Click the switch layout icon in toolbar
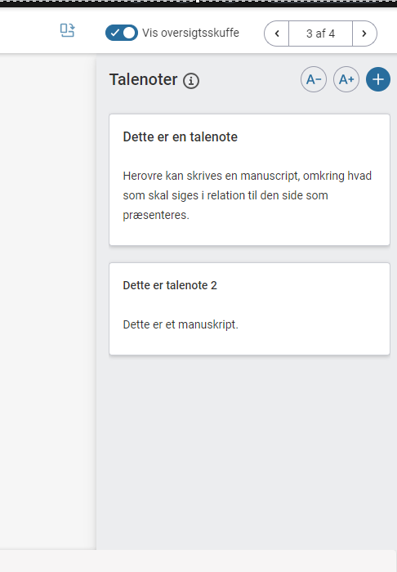 (67, 31)
